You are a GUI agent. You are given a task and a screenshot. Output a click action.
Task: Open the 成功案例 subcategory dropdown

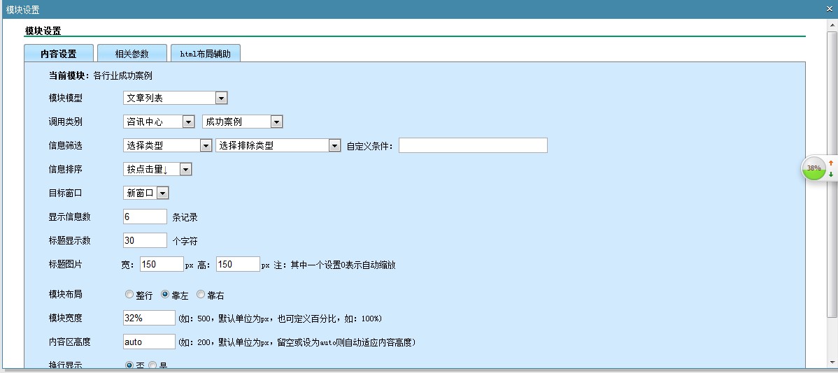pyautogui.click(x=242, y=122)
